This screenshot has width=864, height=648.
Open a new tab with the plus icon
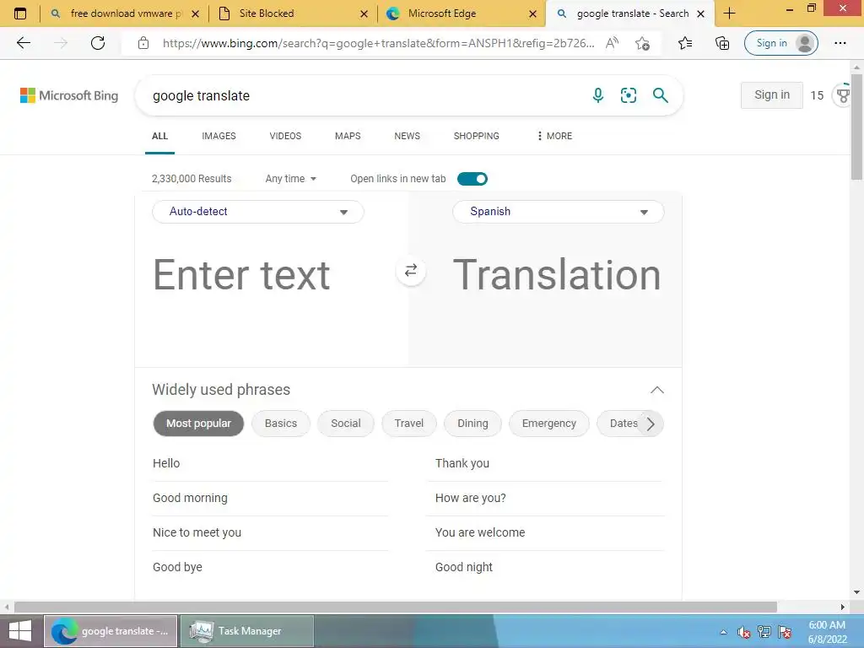729,13
